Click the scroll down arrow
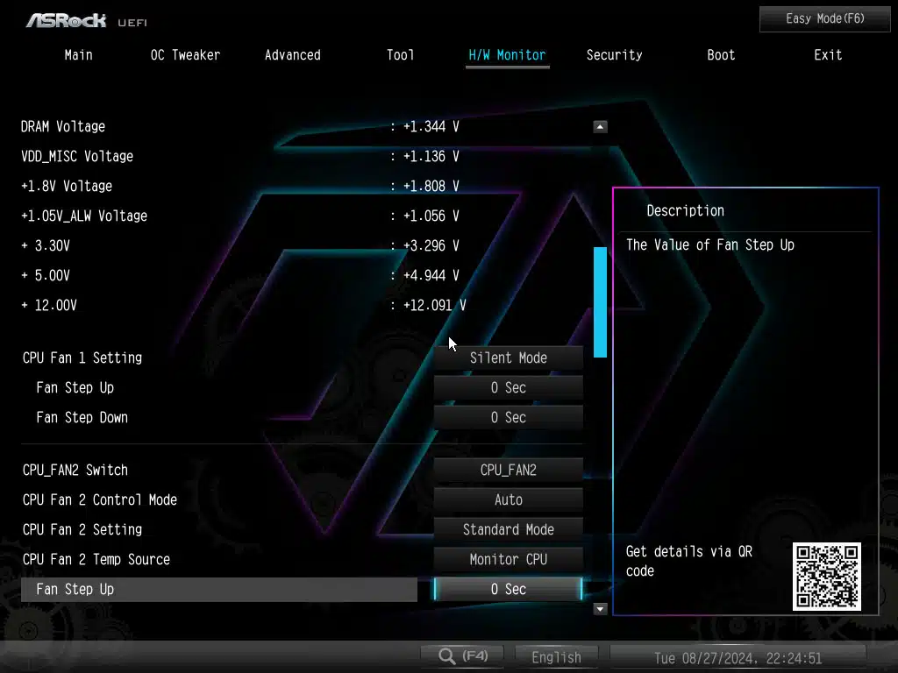This screenshot has height=673, width=898. click(600, 609)
